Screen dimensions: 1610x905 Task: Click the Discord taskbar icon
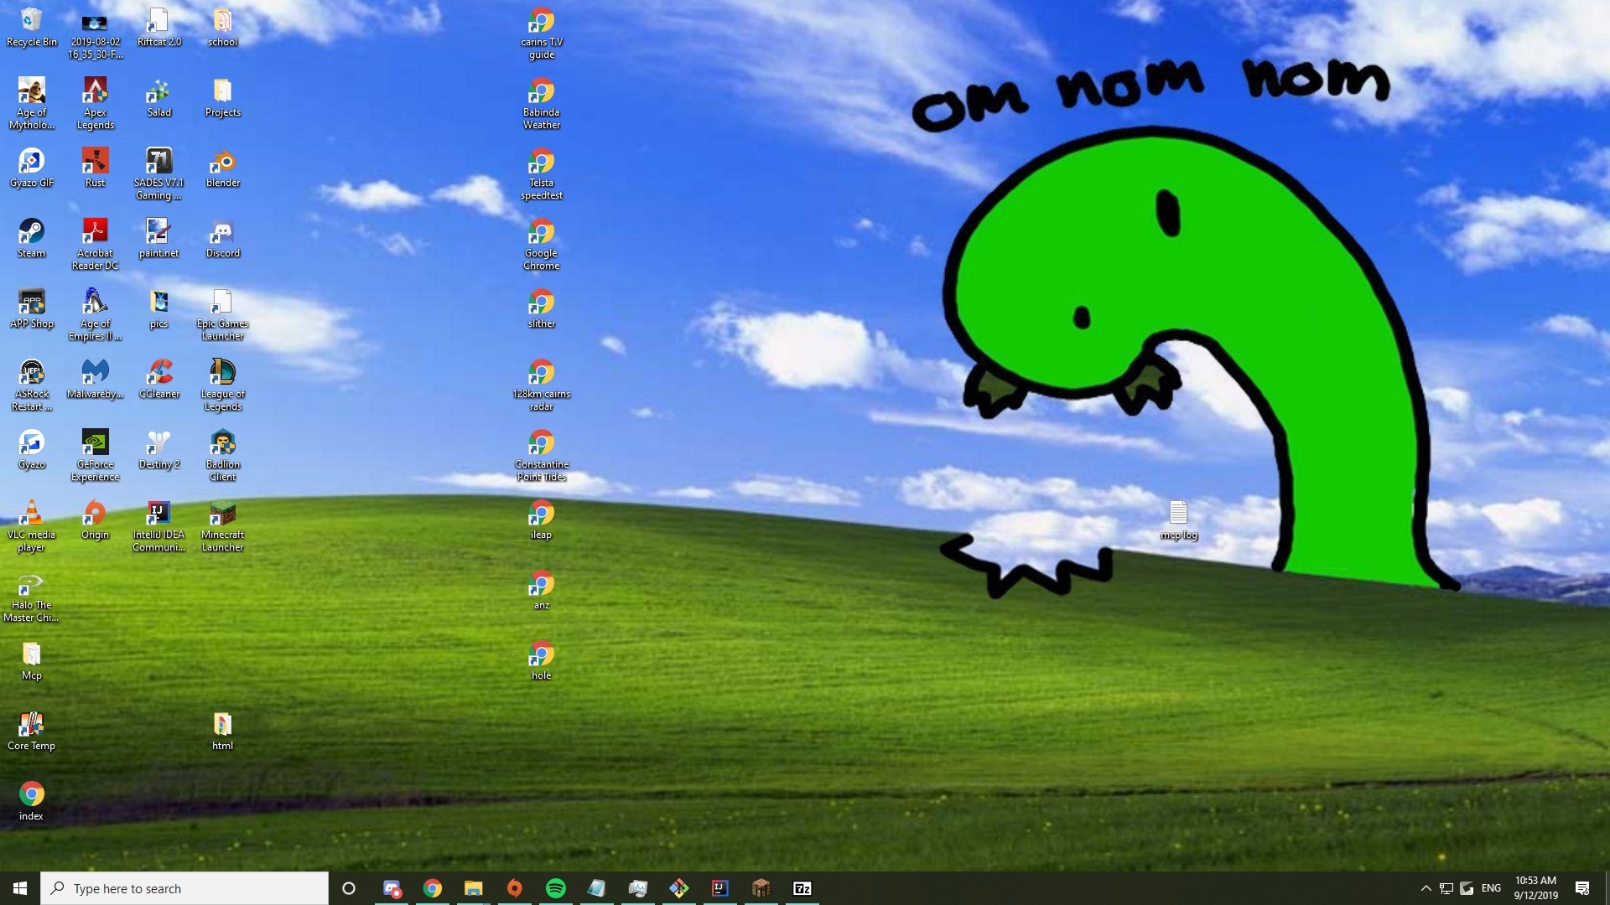point(392,888)
